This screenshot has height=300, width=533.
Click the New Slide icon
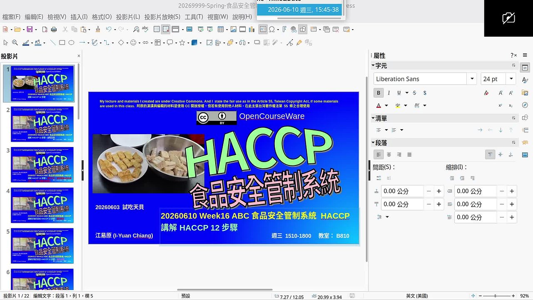(313, 29)
